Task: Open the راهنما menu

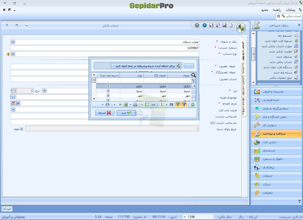Action: 277,10
